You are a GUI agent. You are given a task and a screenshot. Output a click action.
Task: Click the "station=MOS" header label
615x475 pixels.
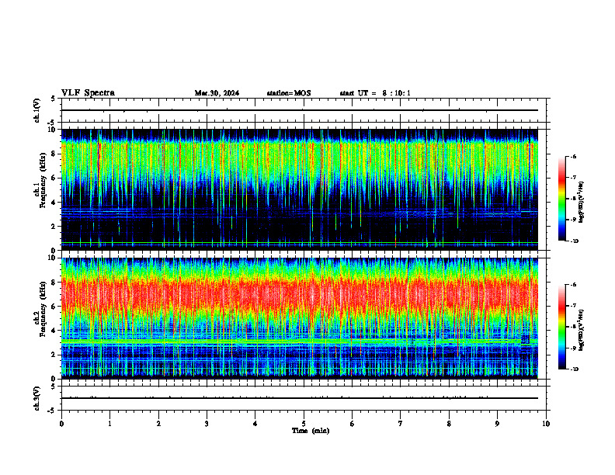click(x=289, y=93)
